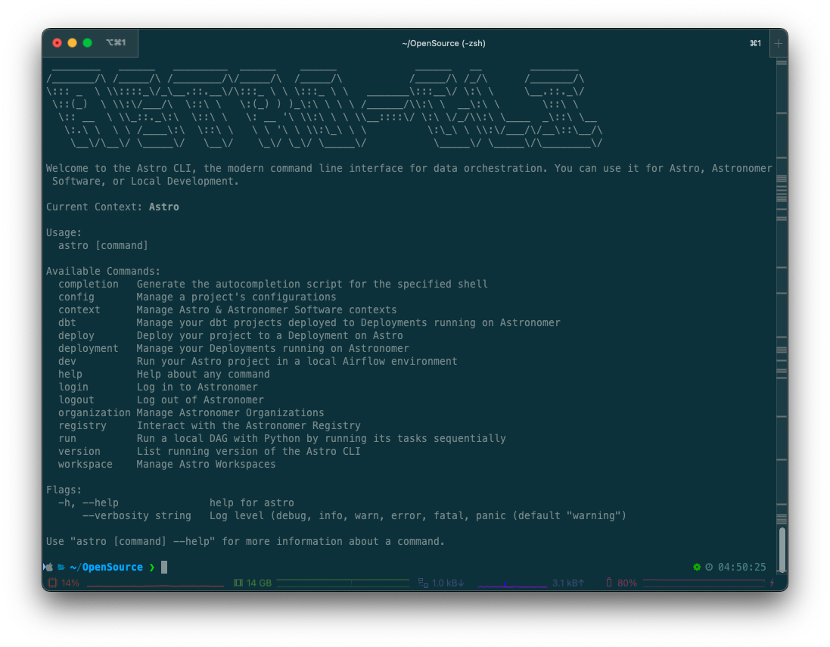The width and height of the screenshot is (830, 647).
Task: Click the clock icon beside 04:50:25
Action: point(709,567)
